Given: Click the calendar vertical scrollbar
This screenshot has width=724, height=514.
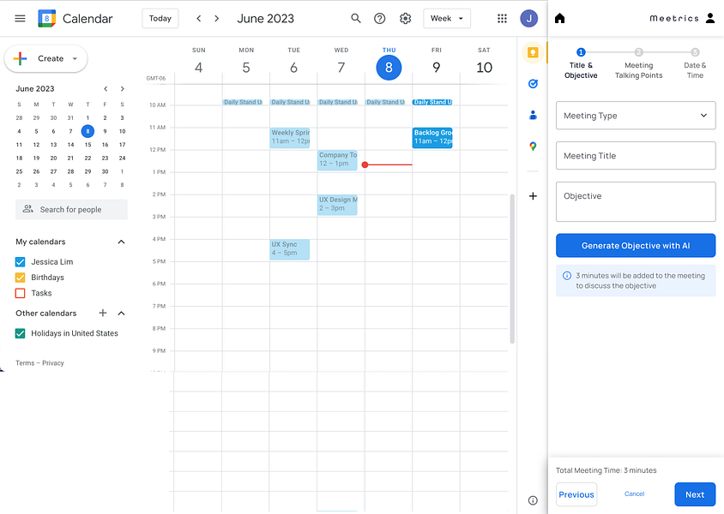Looking at the screenshot, I should coord(512,269).
